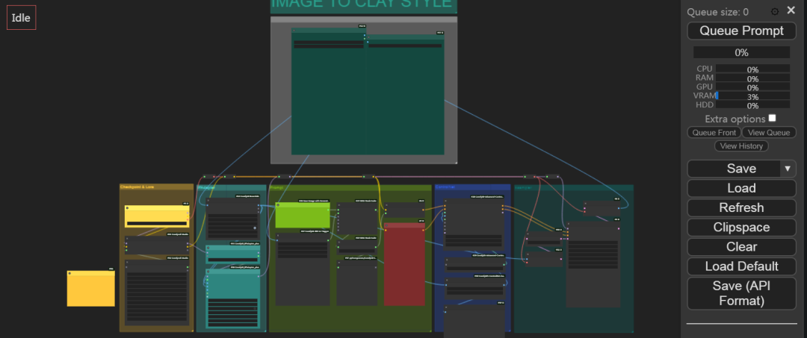The height and width of the screenshot is (338, 807).
Task: Collapse the bright green Prompt-group node
Action: click(278, 204)
